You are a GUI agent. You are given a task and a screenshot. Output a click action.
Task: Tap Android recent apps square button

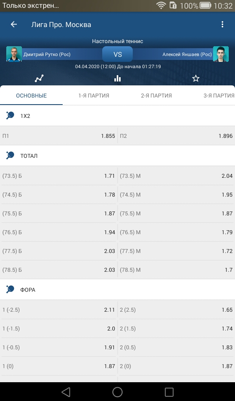pyautogui.click(x=169, y=392)
